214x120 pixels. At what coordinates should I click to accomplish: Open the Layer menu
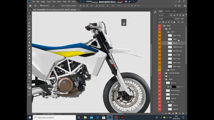click(x=48, y=2)
